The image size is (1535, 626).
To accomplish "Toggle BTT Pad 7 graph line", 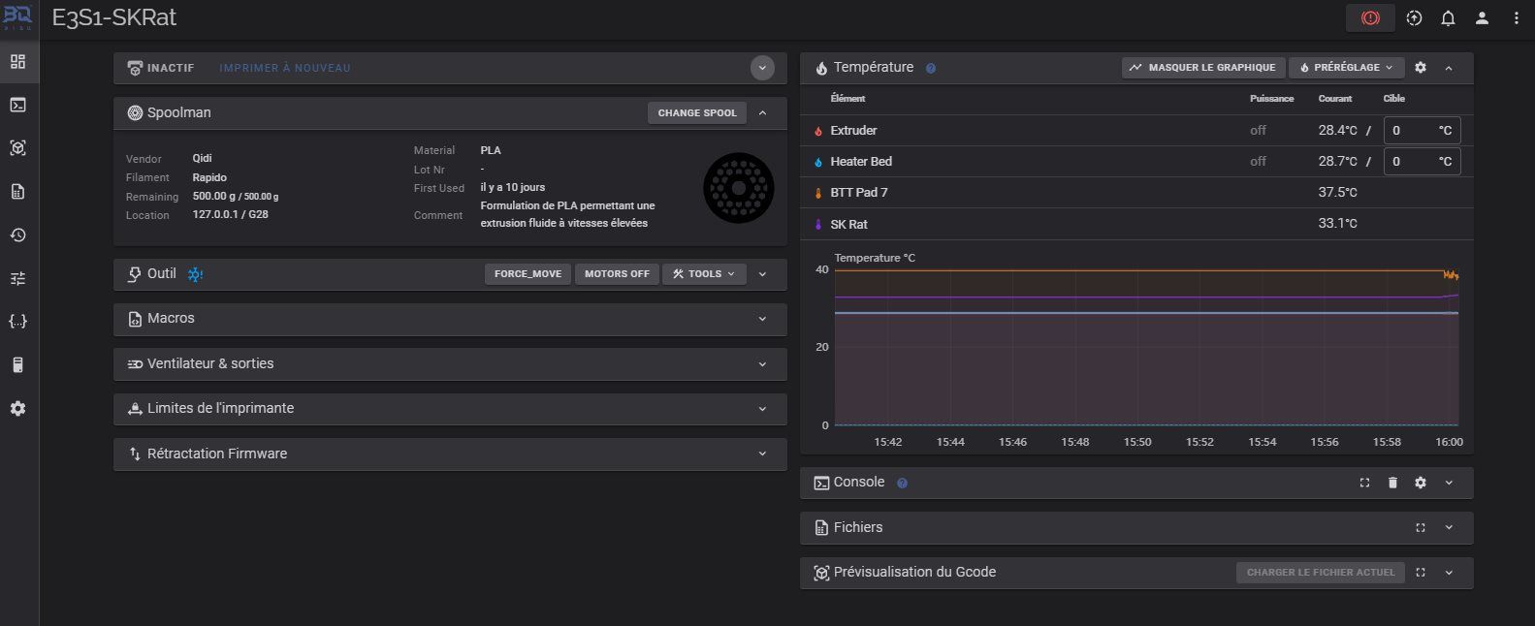I will [x=818, y=193].
